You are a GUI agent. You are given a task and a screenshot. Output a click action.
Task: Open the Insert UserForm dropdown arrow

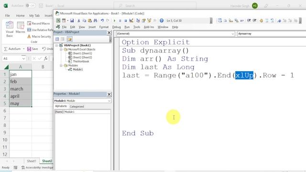pyautogui.click(x=68, y=21)
